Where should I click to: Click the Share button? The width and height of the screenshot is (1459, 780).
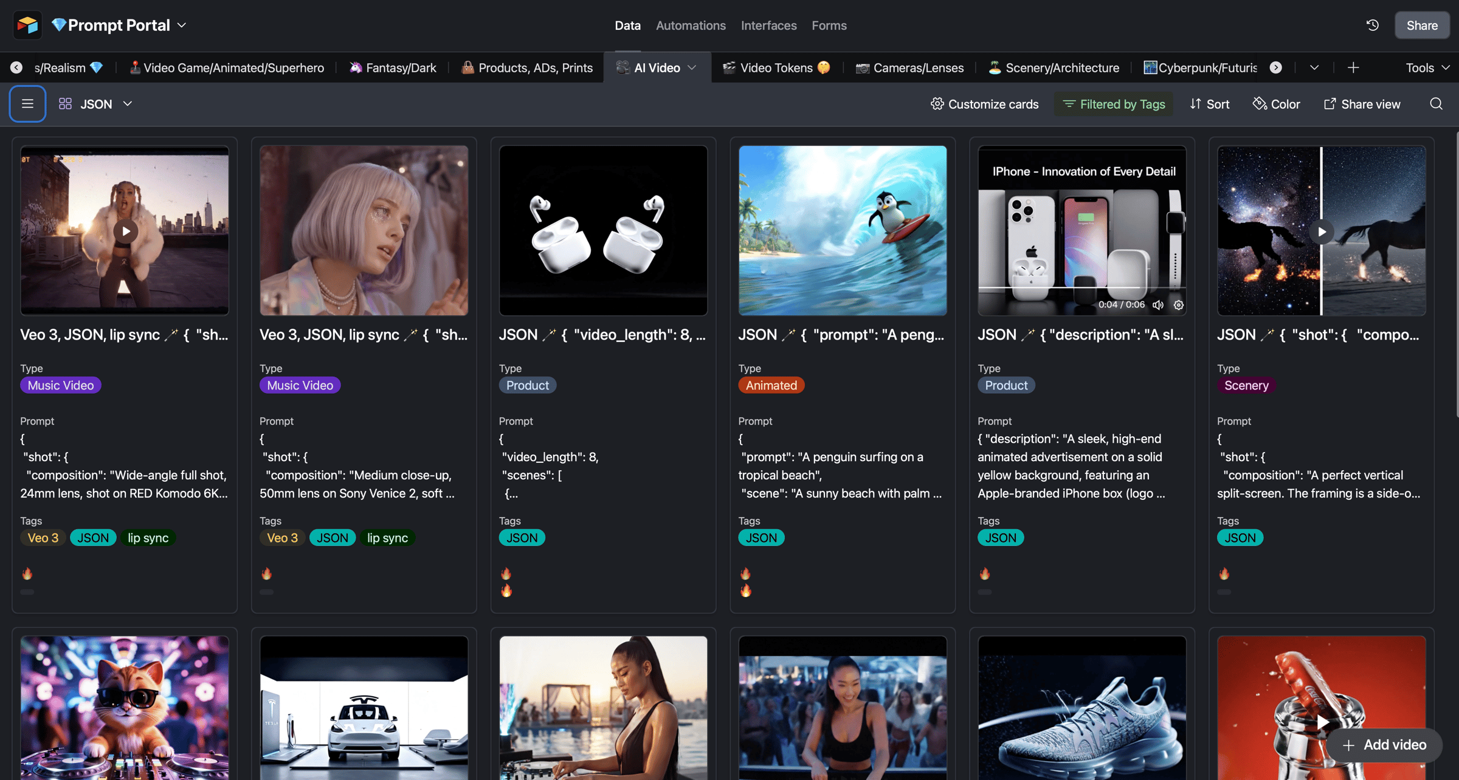coord(1422,25)
